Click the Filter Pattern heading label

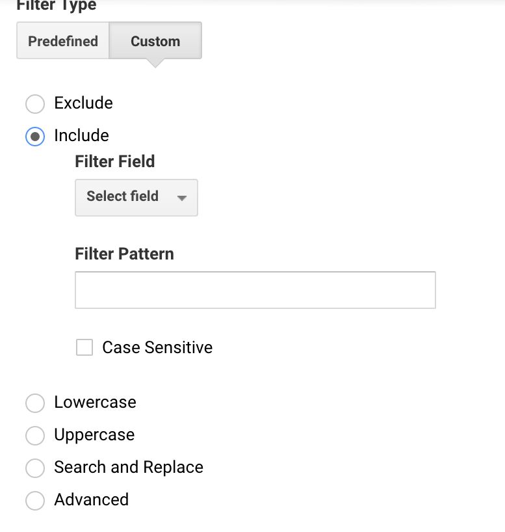(124, 254)
